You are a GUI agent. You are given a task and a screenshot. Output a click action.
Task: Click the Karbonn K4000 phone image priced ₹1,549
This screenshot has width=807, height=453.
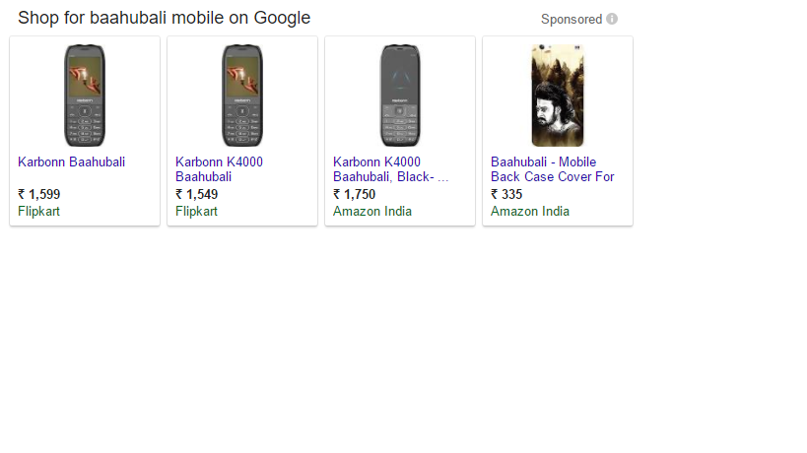coord(242,96)
